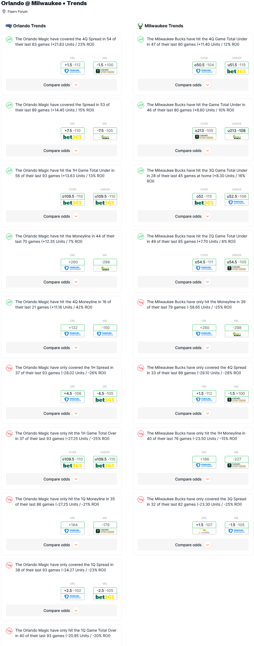The image size is (254, 646).
Task: Click the DraftKings -7.5 -105 spread odds
Action: tap(105, 134)
